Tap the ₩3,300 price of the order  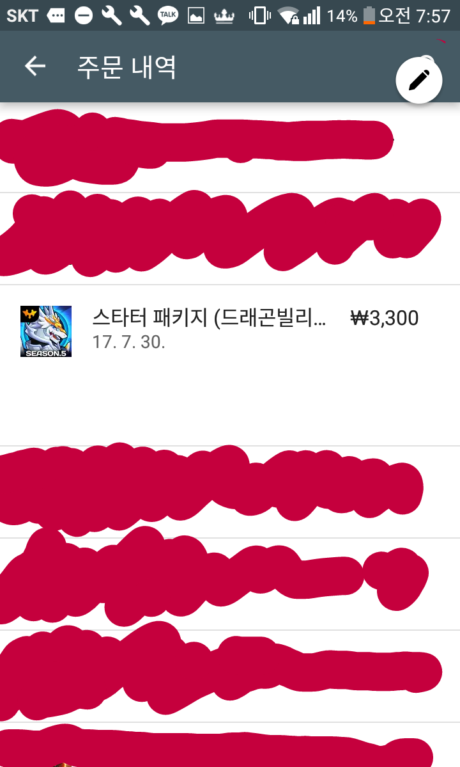385,318
